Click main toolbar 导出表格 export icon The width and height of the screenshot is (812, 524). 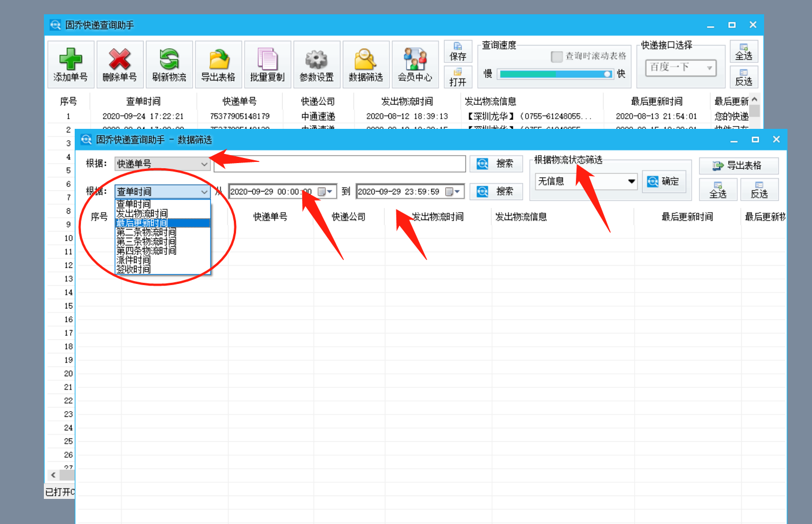[218, 64]
